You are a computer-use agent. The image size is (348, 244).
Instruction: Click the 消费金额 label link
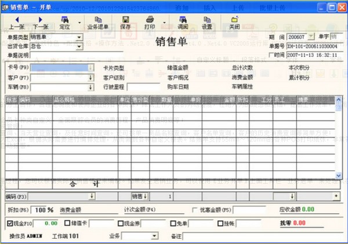pyautogui.click(x=70, y=210)
